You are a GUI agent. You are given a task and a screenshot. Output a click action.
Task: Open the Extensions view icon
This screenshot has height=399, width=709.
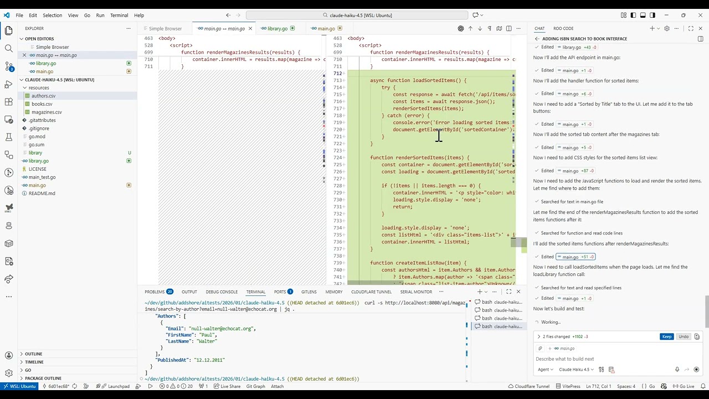[8, 102]
